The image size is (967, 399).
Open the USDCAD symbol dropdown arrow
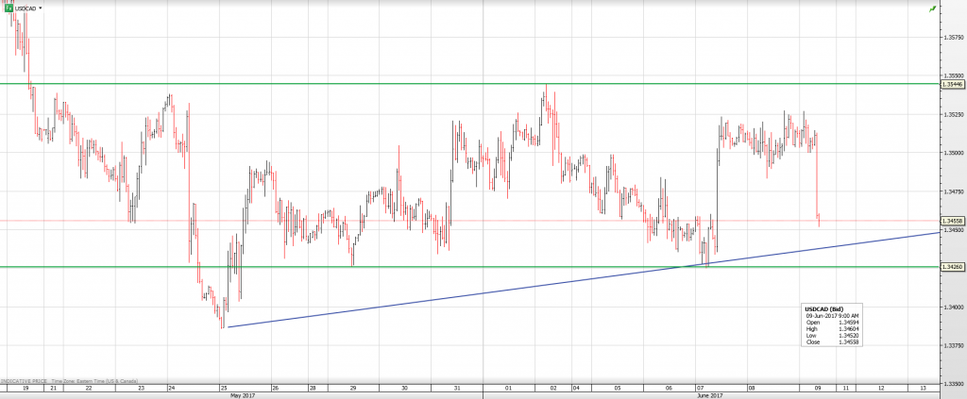coord(42,8)
